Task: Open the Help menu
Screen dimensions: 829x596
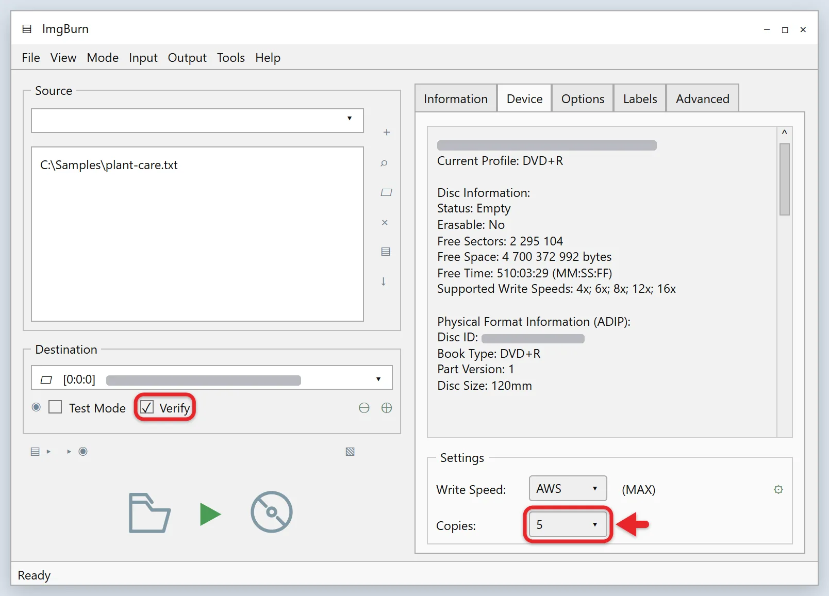Action: [x=268, y=58]
